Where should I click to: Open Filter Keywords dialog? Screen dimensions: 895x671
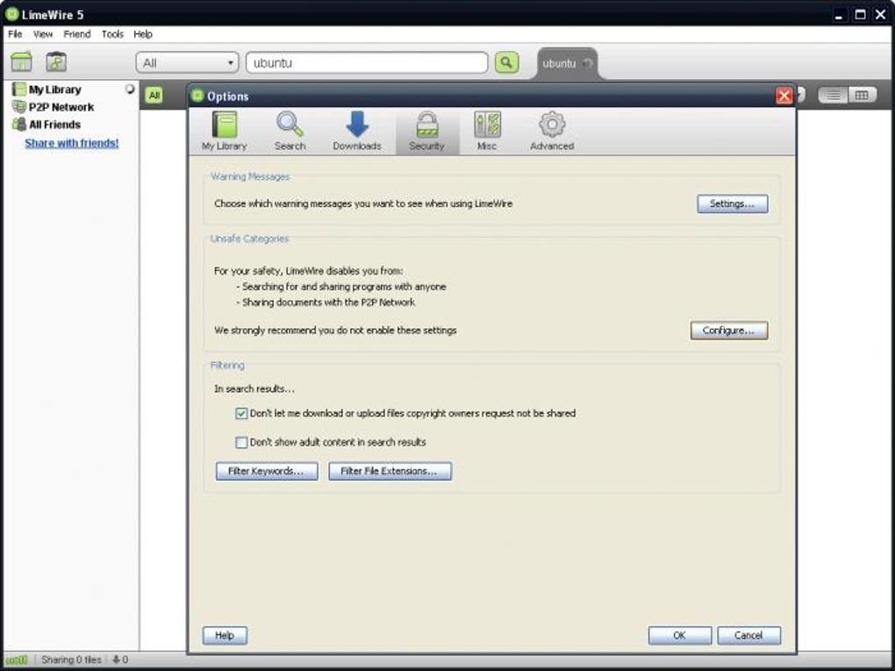coord(267,471)
